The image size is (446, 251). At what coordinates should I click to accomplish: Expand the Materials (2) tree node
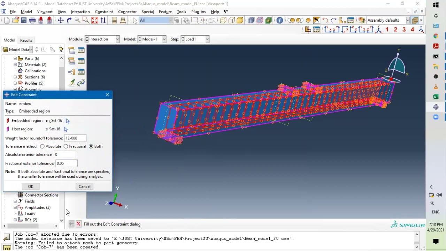[15, 65]
